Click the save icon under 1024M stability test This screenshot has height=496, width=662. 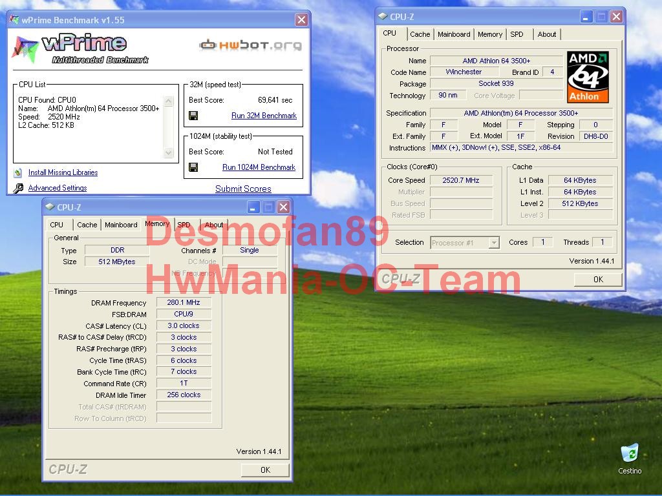coord(193,167)
